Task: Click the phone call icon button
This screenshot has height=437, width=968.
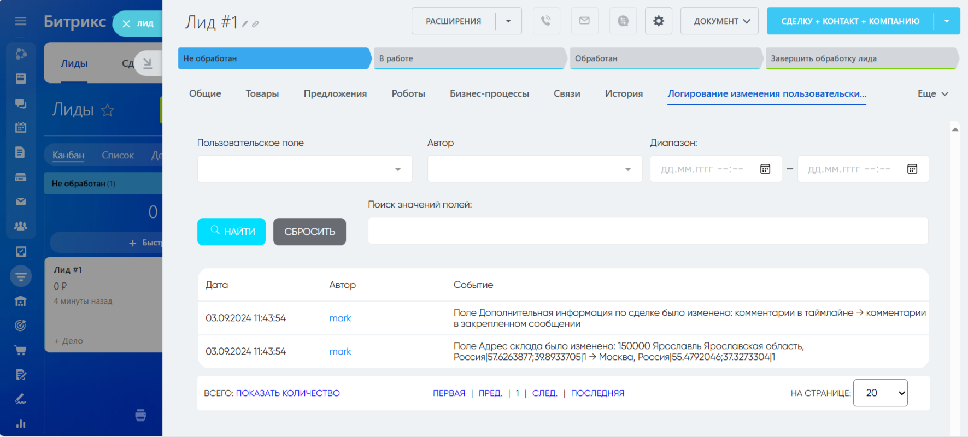Action: [x=546, y=21]
